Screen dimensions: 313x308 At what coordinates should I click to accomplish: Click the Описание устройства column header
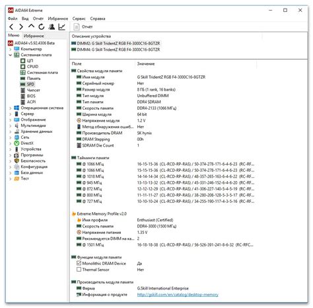91,36
